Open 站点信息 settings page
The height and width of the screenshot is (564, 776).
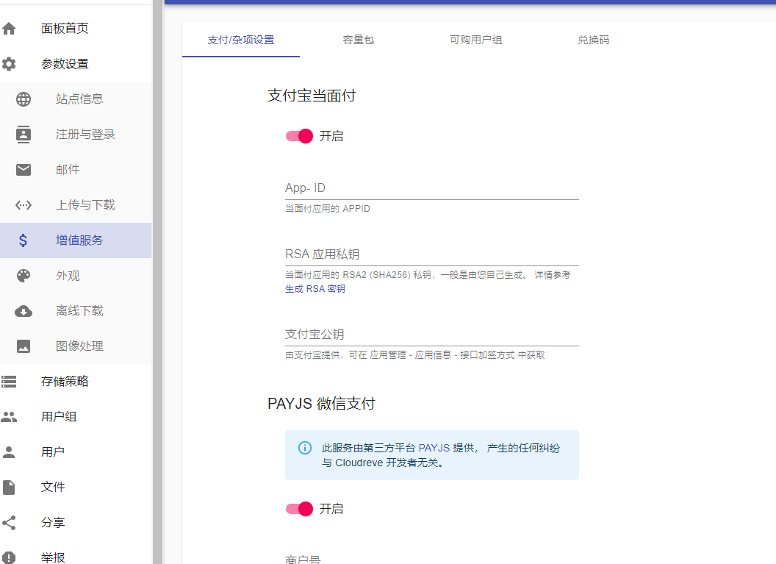click(x=76, y=99)
